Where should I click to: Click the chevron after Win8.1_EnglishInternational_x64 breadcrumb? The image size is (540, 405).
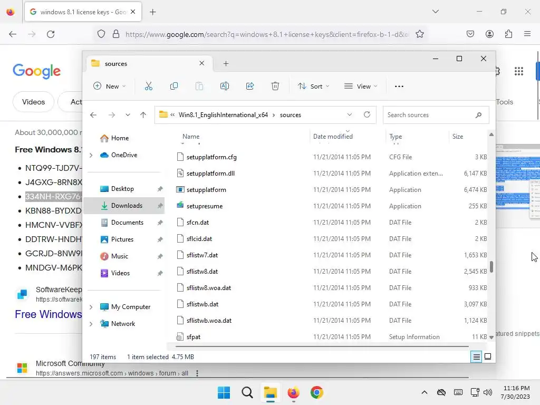[274, 115]
